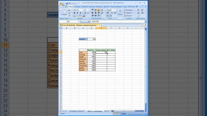Viewport: 207px width, 116px height.
Task: Open the Name Box dropdown arrow
Action: (x=78, y=22)
